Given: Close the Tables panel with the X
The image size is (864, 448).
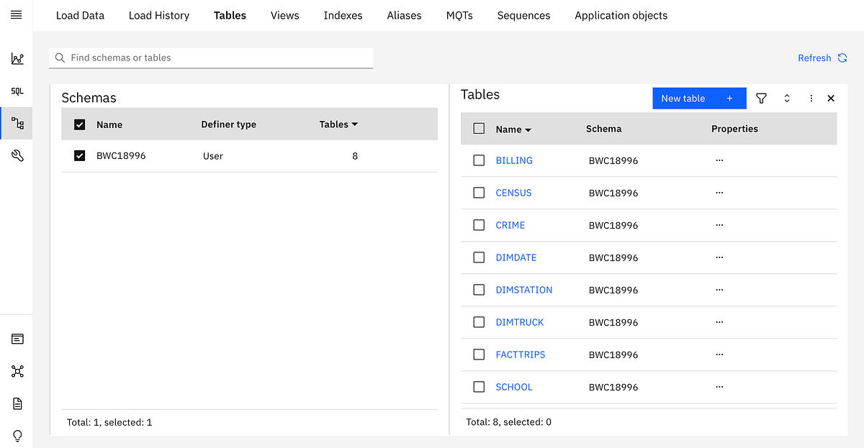Looking at the screenshot, I should (x=831, y=99).
